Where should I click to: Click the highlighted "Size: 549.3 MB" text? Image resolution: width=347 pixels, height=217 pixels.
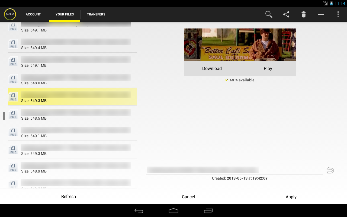(x=34, y=101)
